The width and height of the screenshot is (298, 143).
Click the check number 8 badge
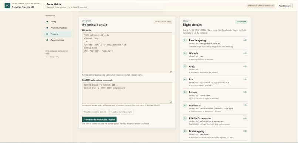coord(185,131)
